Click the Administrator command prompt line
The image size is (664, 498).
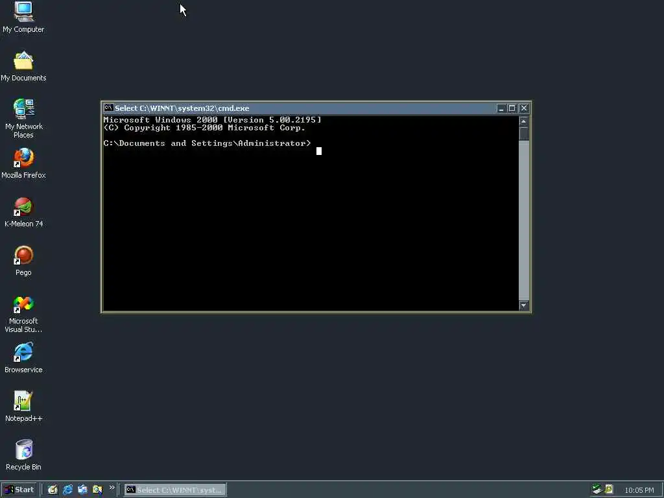[x=207, y=143]
